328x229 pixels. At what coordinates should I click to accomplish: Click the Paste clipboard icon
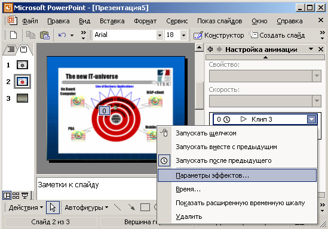pyautogui.click(x=45, y=35)
